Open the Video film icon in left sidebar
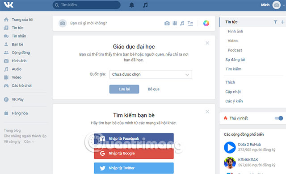This screenshot has height=174, width=286. click(x=6, y=77)
